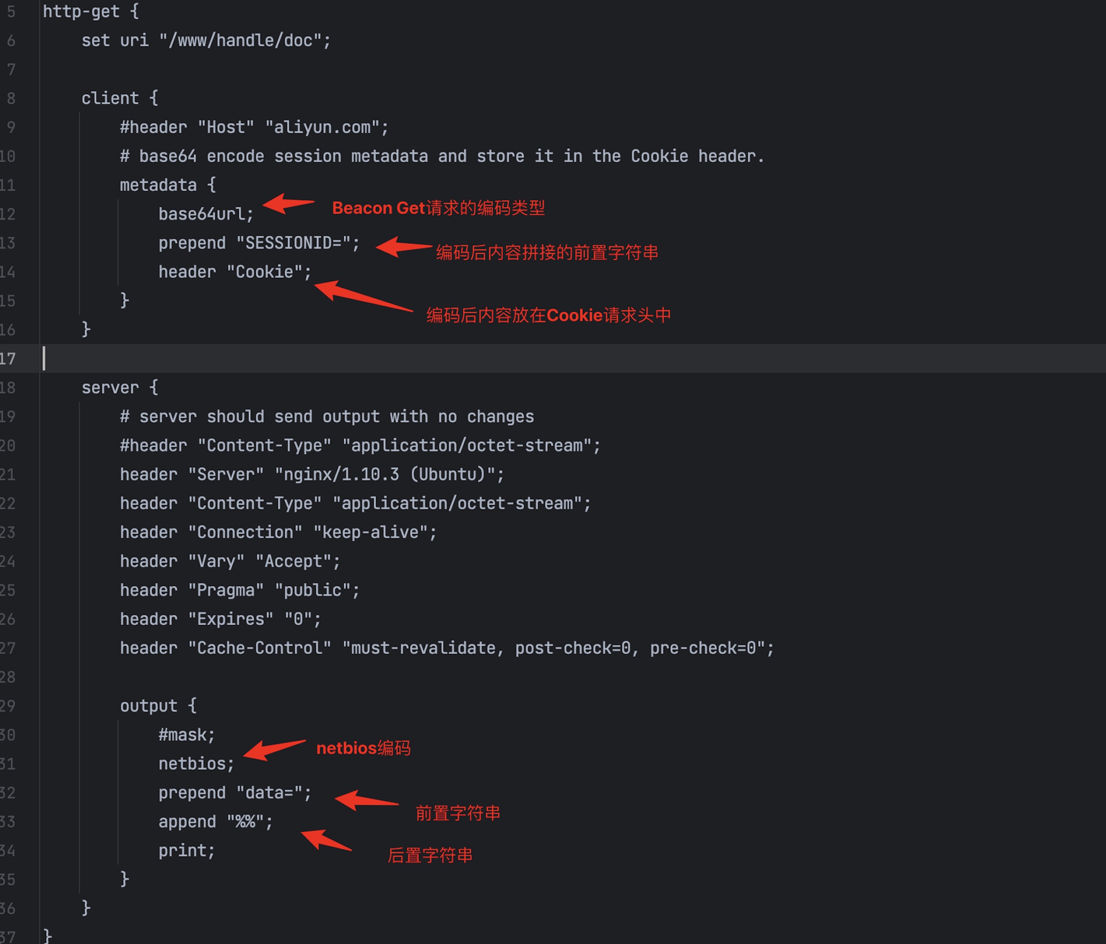Click the 'client {' block opener

pyautogui.click(x=120, y=98)
